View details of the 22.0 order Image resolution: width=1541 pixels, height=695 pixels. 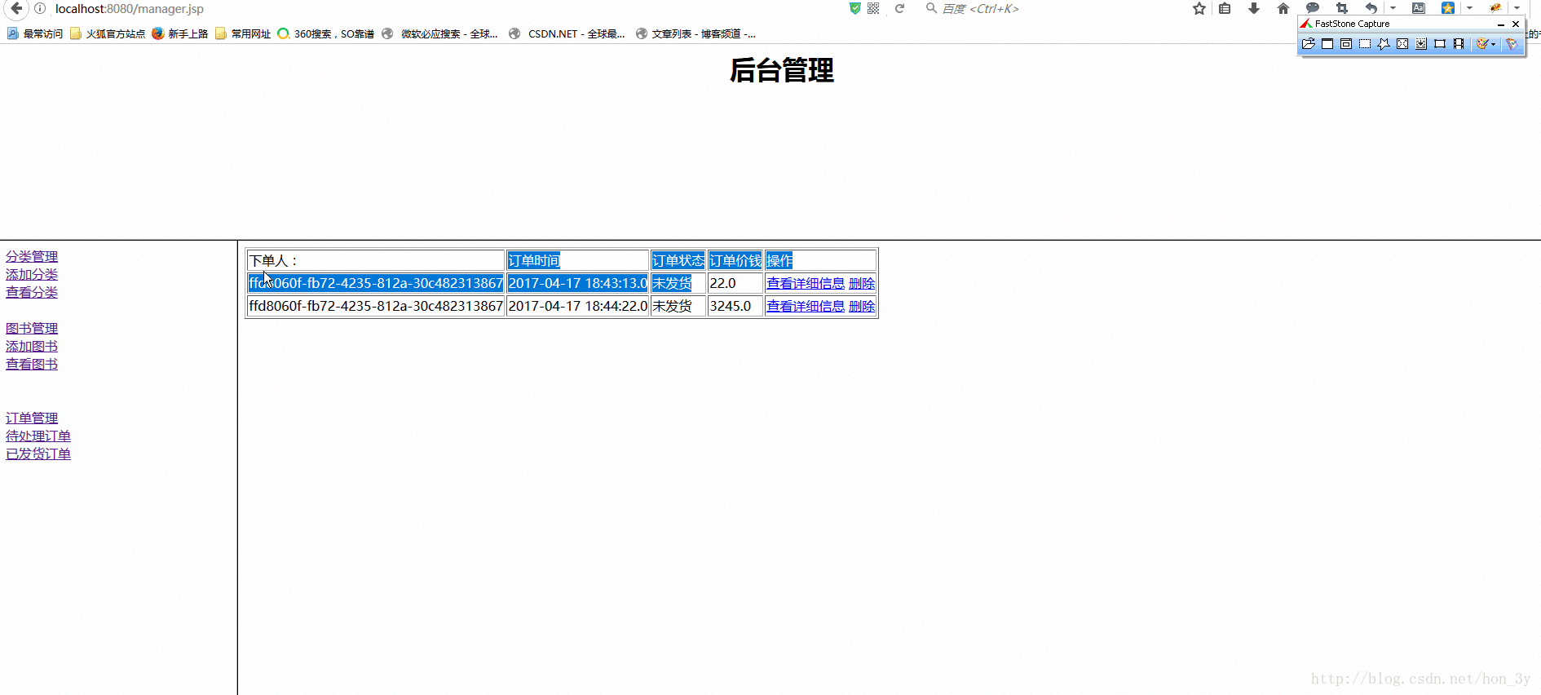[806, 283]
